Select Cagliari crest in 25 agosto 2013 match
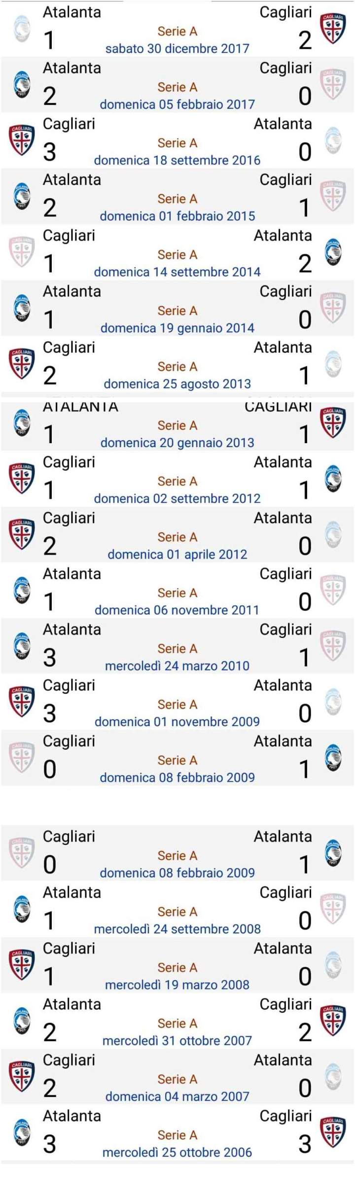 [x=22, y=364]
